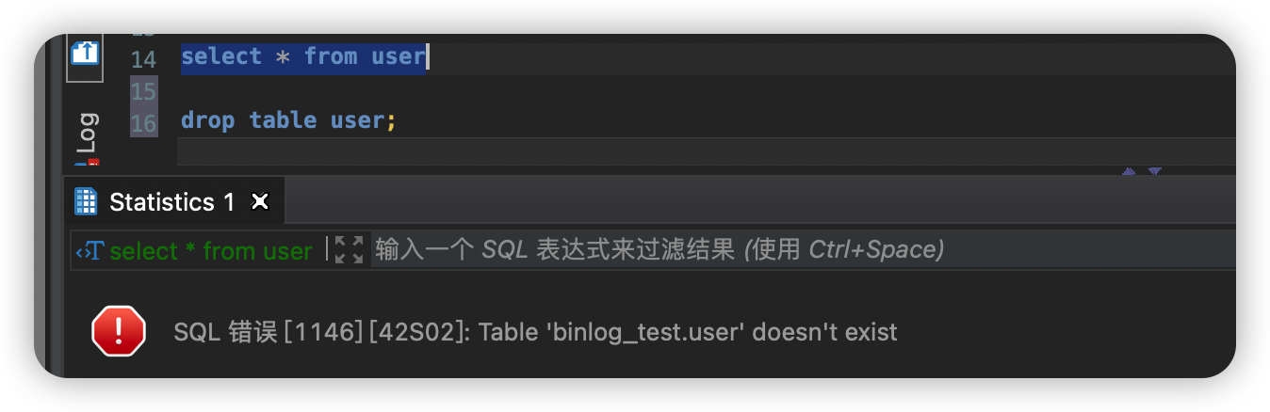This screenshot has height=412, width=1270.
Task: Click the expand filter panel arrows icon
Action: (349, 250)
